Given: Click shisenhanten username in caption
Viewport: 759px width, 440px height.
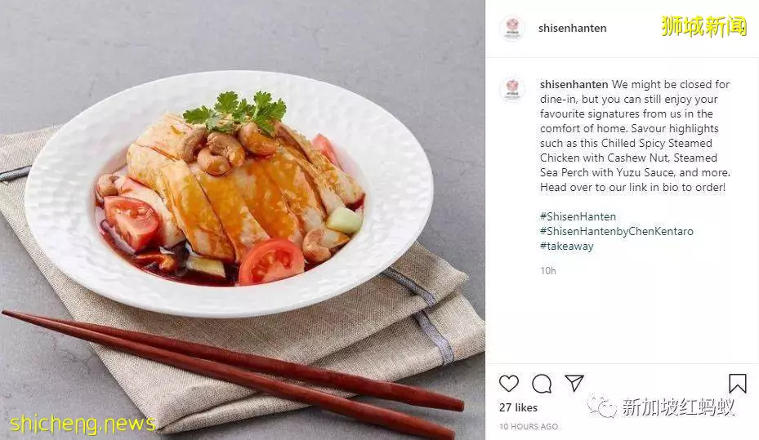Looking at the screenshot, I should coord(574,84).
